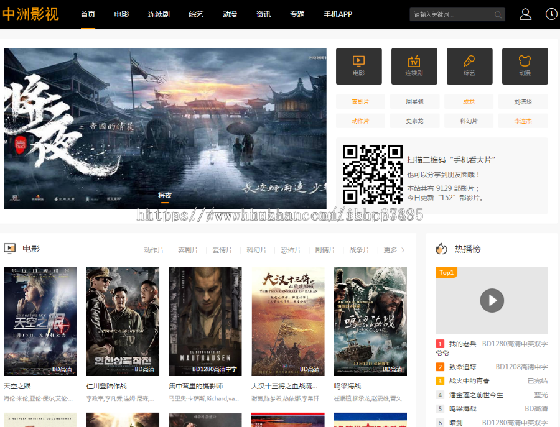Filter movies by 动作片 link
This screenshot has height=427, width=560.
154,250
